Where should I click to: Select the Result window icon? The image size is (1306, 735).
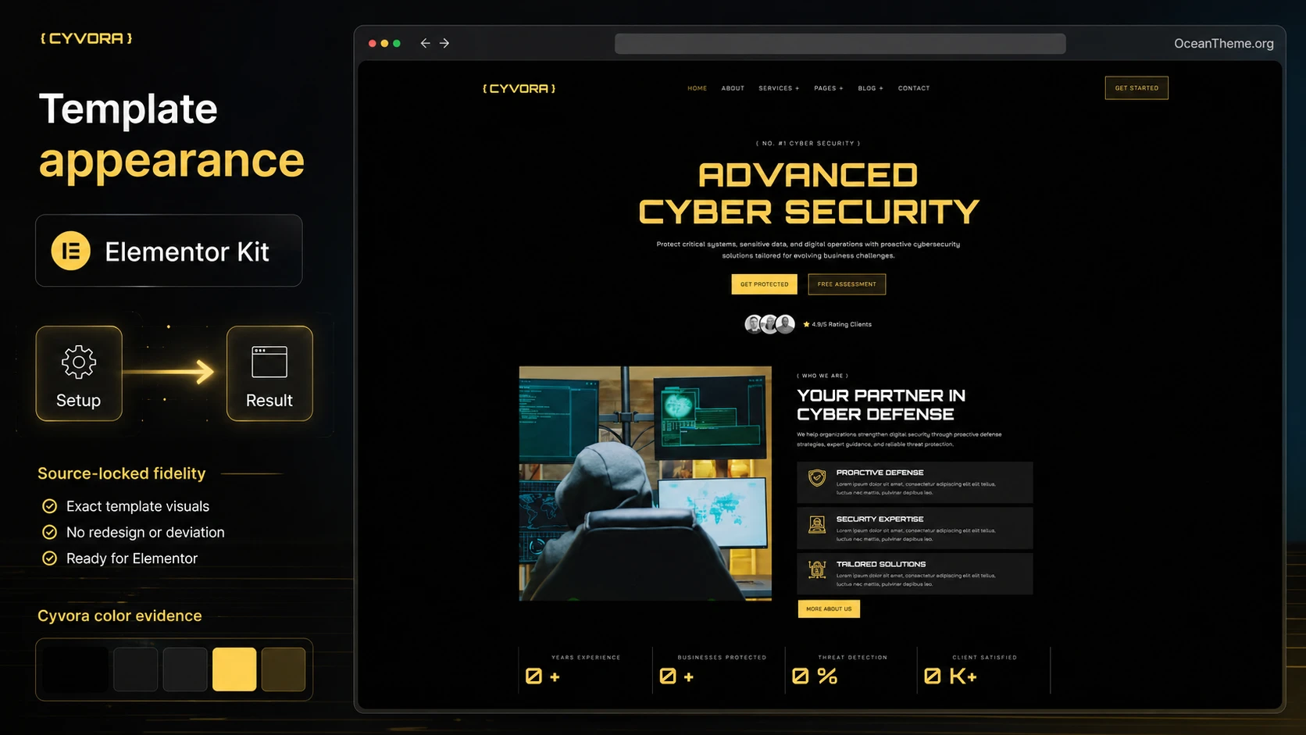(x=269, y=362)
